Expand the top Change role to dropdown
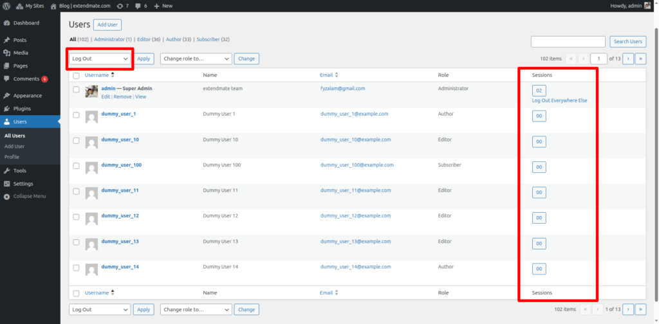The height and width of the screenshot is (324, 659). (x=196, y=59)
